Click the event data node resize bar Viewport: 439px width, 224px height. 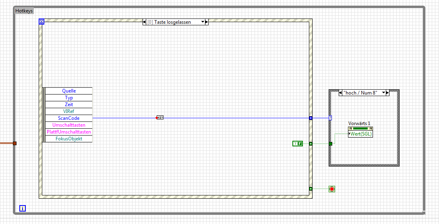coord(43,115)
